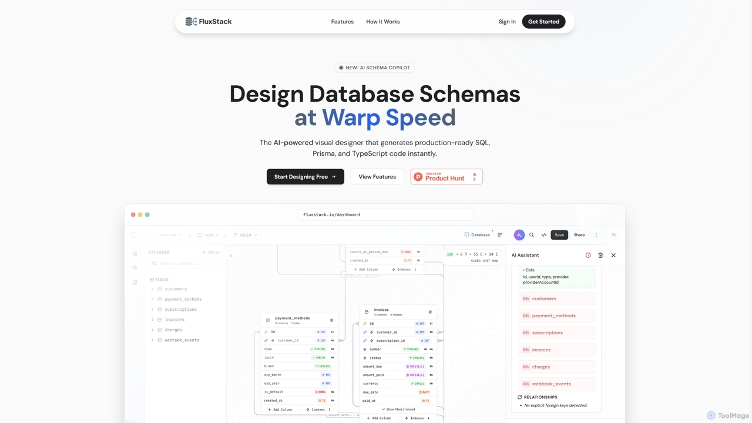Viewport: 752px width, 423px height.
Task: Click the exp_month column row
Action: [300, 375]
